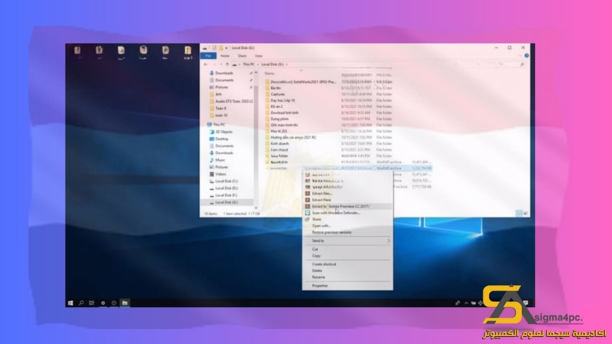Viewport: 612px width, 344px height.
Task: Choose Extract Here from context menu
Action: coord(348,200)
